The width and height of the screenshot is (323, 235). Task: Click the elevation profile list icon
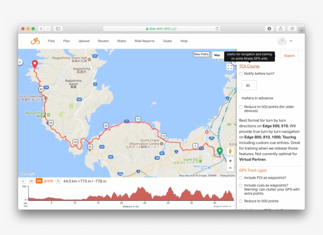click(x=31, y=181)
